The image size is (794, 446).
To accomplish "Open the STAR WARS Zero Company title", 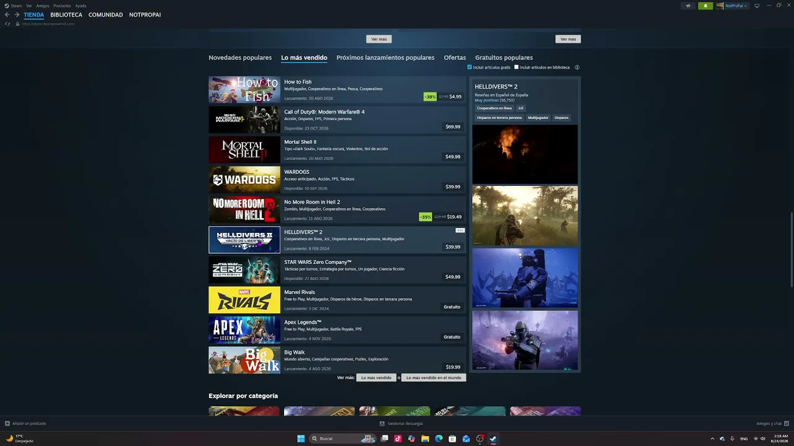I will coord(318,262).
